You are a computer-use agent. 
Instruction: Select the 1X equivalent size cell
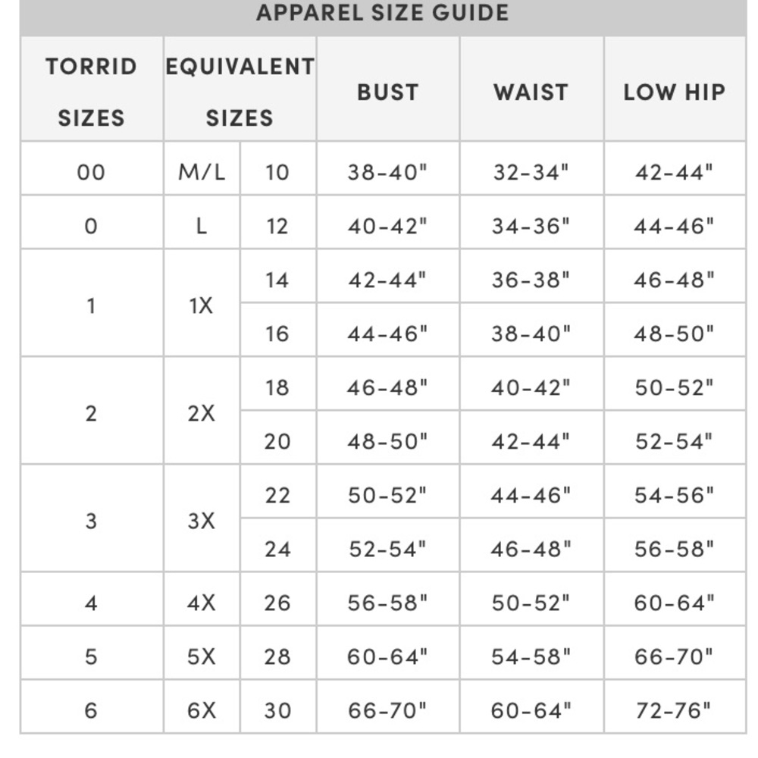pyautogui.click(x=202, y=303)
